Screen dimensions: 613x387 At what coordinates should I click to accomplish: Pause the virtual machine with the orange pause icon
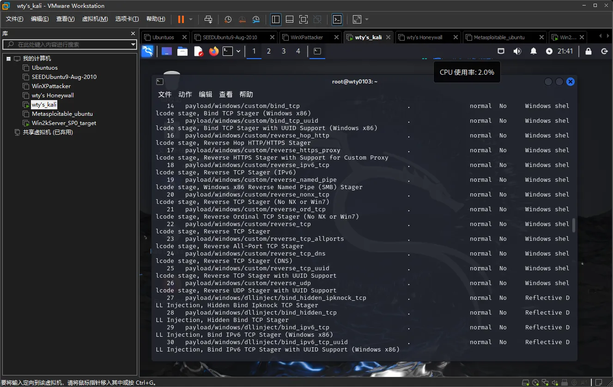click(x=181, y=19)
